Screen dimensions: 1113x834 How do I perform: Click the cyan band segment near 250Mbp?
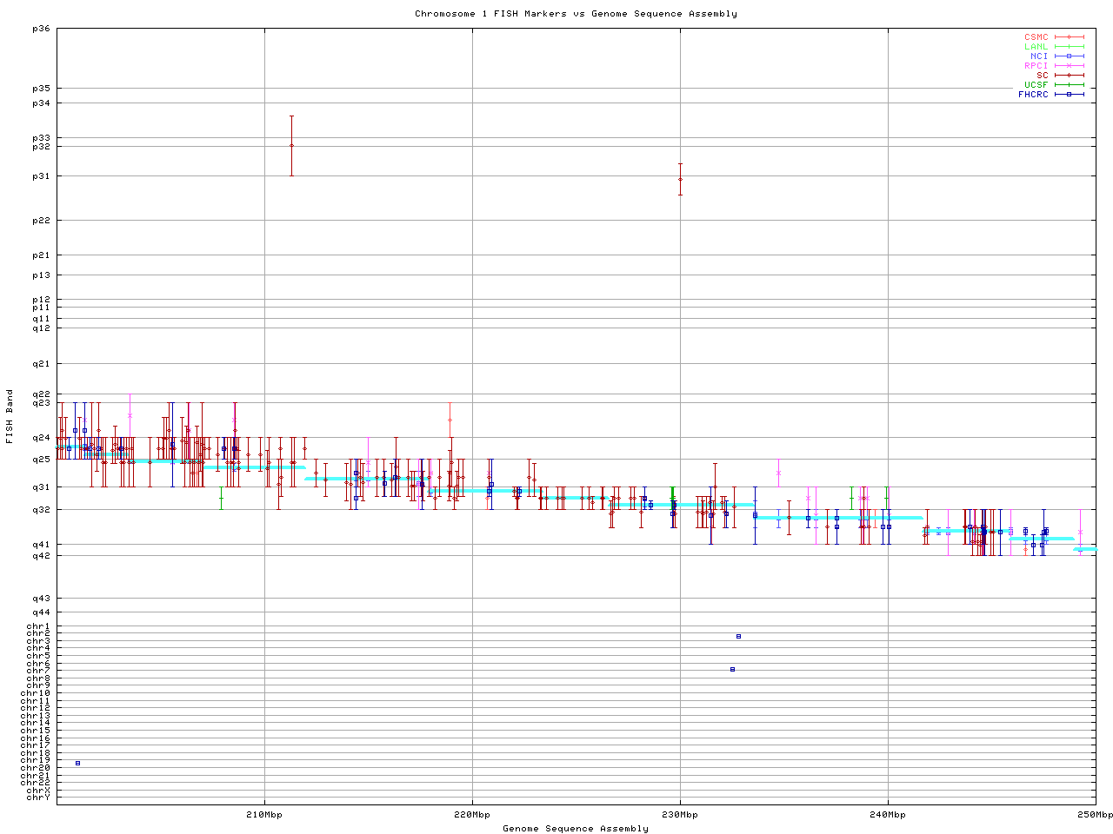(x=1085, y=549)
